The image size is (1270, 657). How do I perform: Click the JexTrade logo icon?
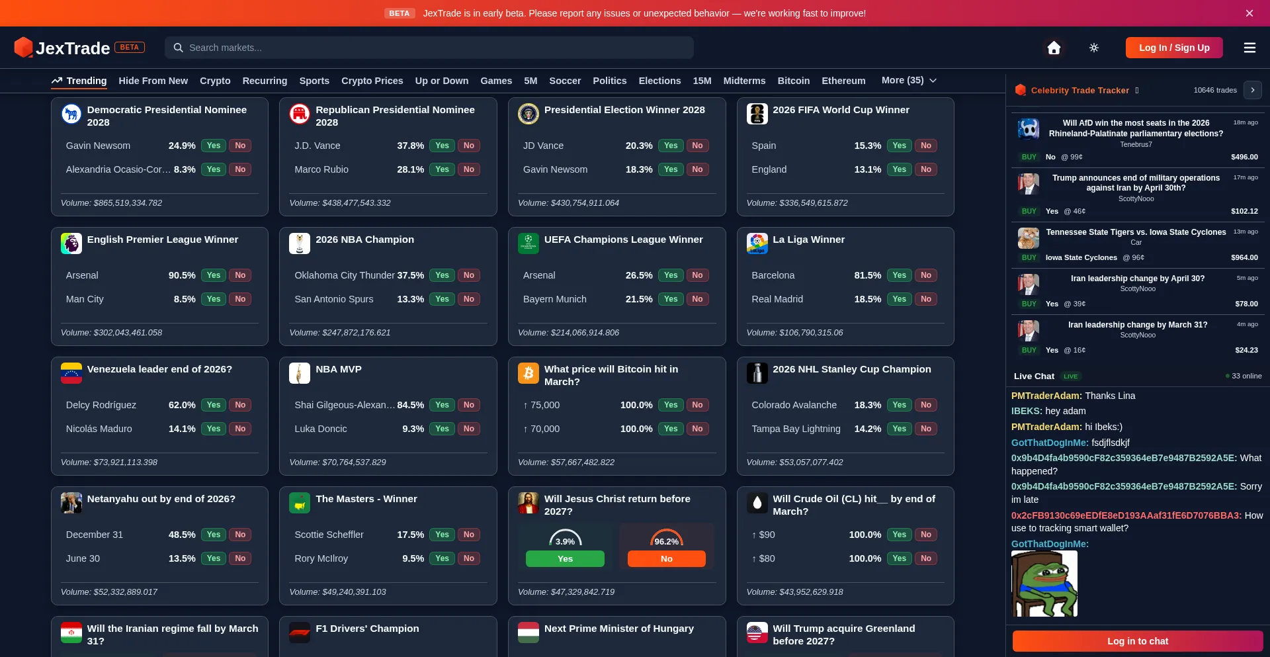point(24,47)
